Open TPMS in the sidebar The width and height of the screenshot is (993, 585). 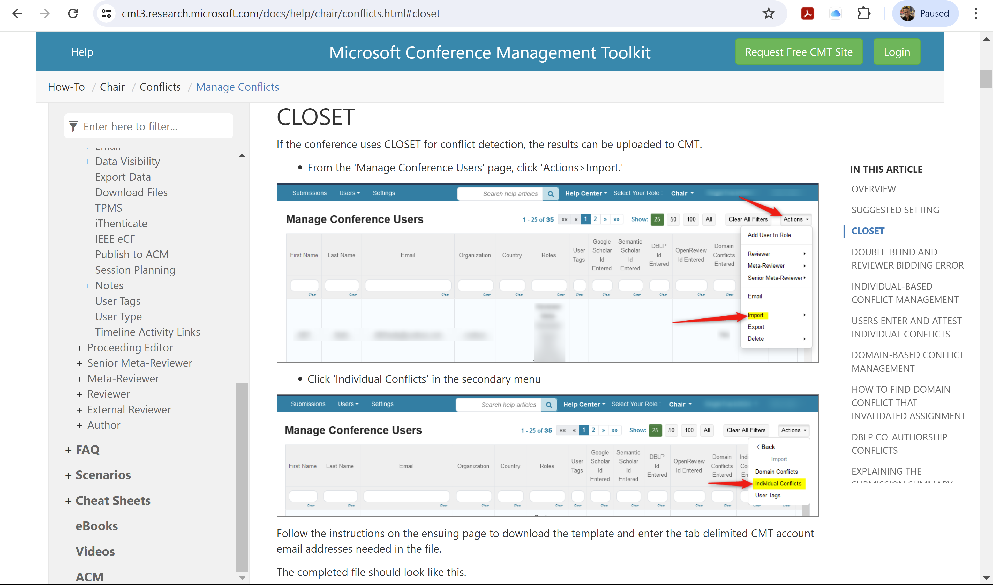(x=108, y=208)
